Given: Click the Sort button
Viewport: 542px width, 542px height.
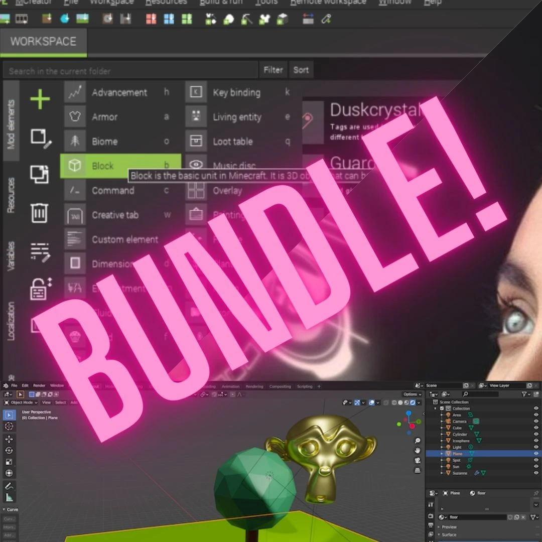Looking at the screenshot, I should 301,70.
